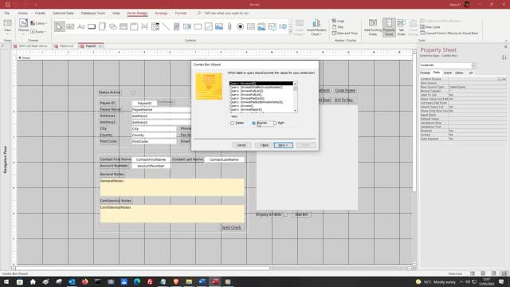
Task: Choose the Subform/Subreport control icon
Action: [251, 26]
